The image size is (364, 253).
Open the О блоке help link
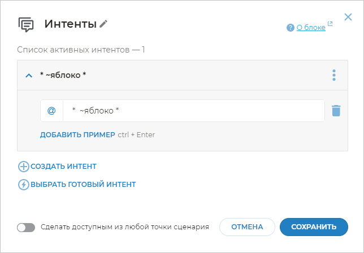pyautogui.click(x=311, y=27)
